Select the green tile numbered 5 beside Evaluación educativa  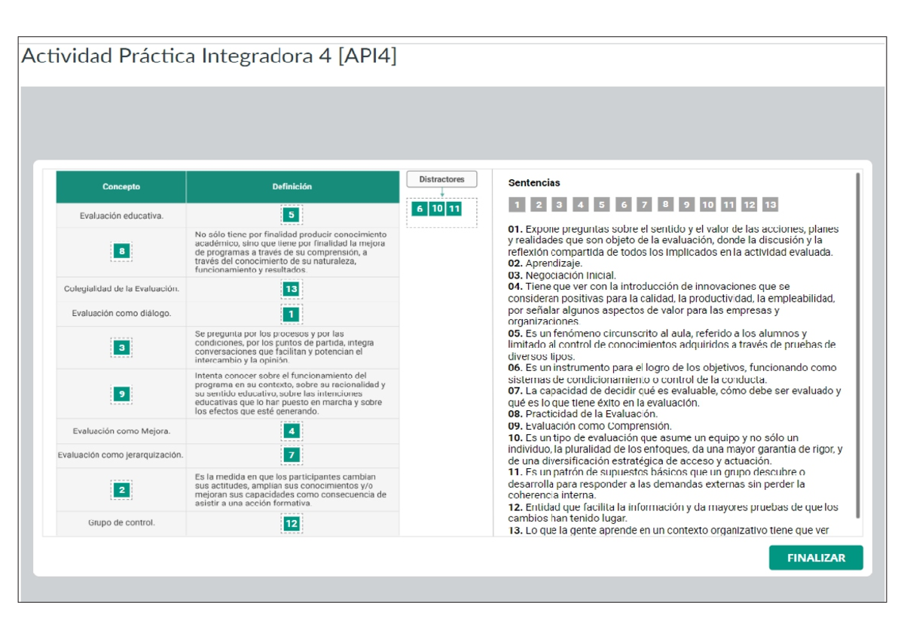292,215
